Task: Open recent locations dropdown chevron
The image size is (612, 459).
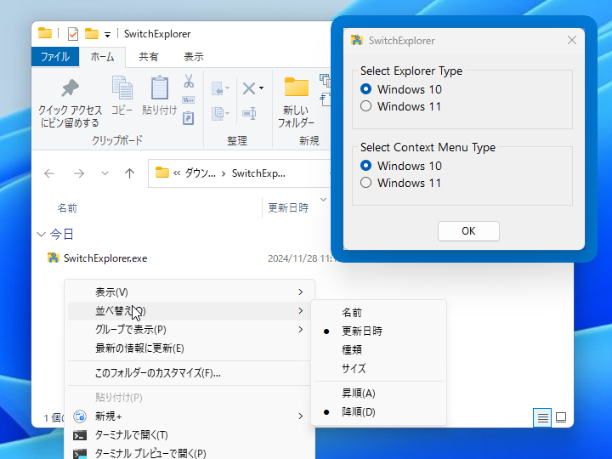Action: pos(105,173)
